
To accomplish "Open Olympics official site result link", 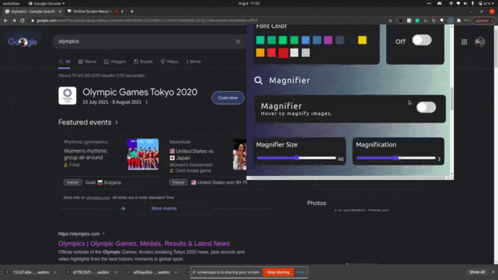I will coord(144,244).
